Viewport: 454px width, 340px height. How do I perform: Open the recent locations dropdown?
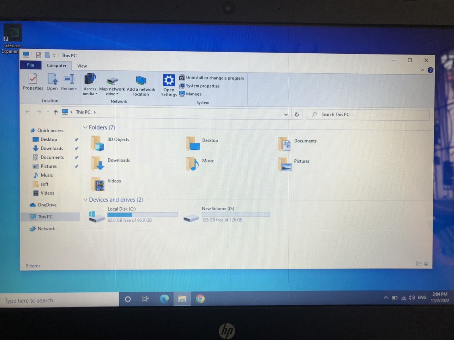pyautogui.click(x=48, y=112)
